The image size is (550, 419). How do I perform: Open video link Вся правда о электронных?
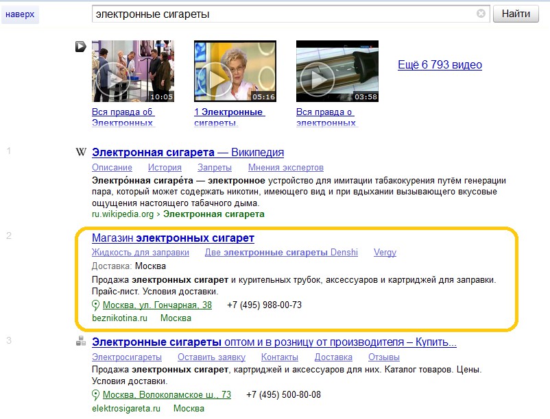(326, 117)
